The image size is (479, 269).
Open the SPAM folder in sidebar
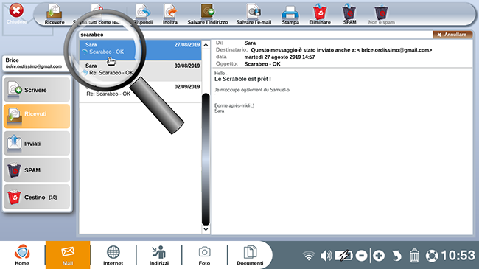pyautogui.click(x=37, y=170)
